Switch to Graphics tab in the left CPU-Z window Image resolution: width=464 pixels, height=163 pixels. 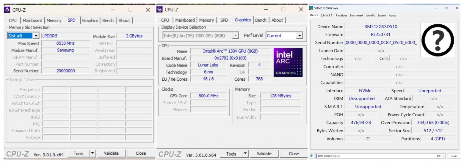[90, 21]
